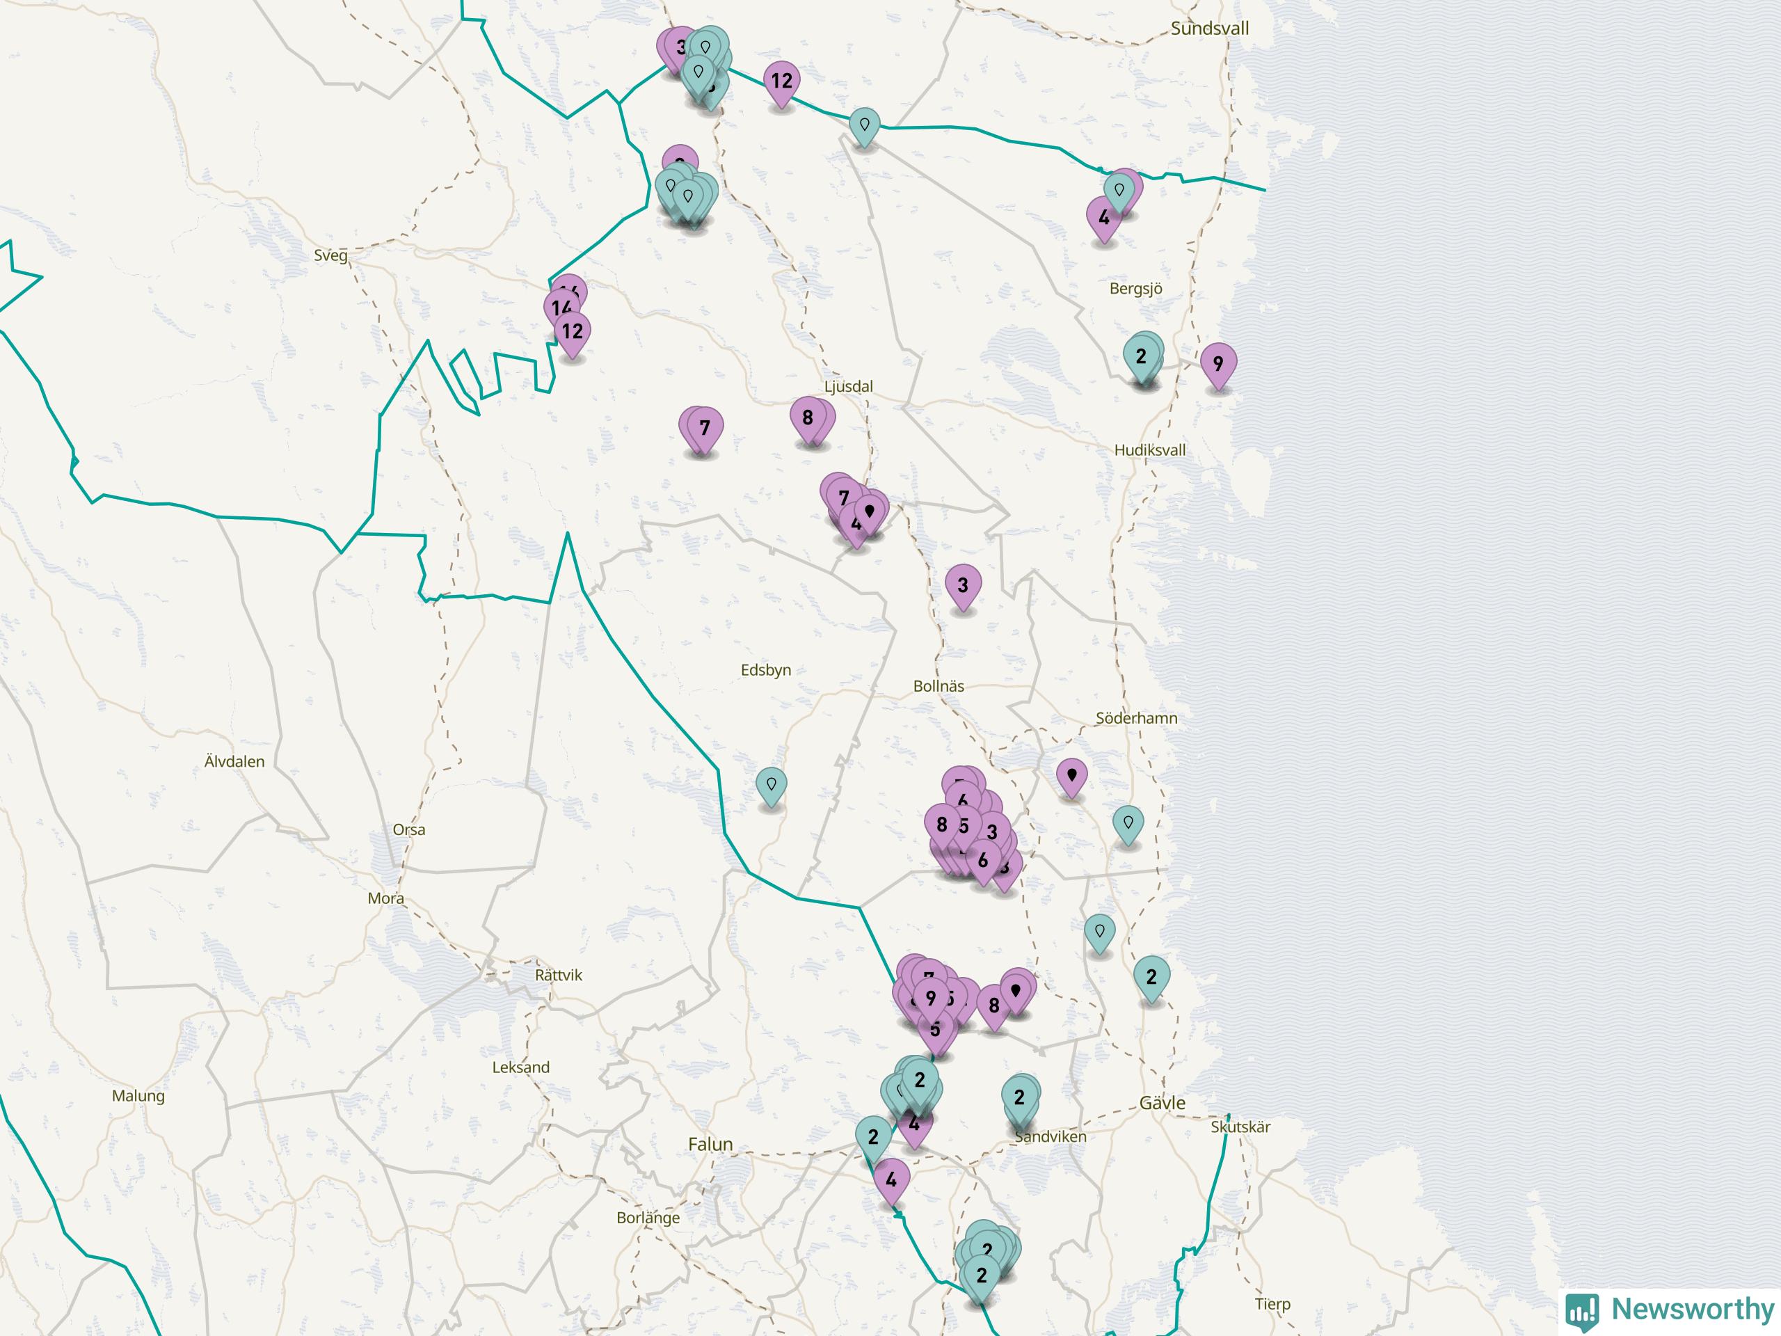Click the teal 2 pin above purple 4 marker
Viewport: 1781px width, 1336px height.
(x=920, y=1082)
